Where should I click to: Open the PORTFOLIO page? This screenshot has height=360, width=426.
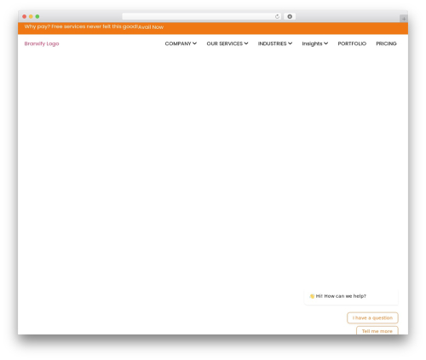352,43
